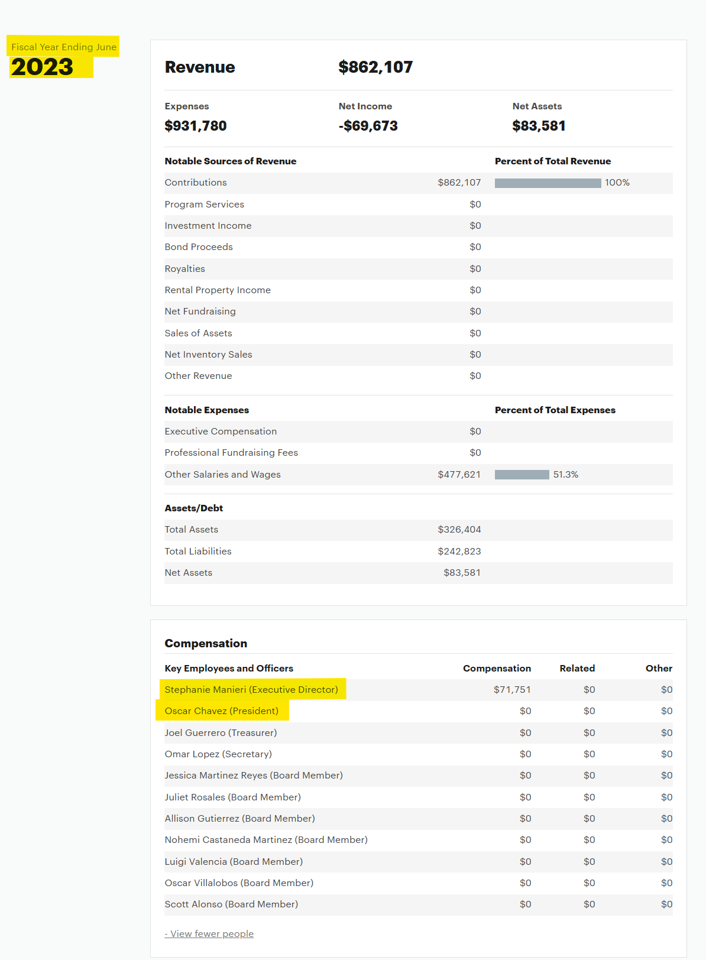Click the Key Employees and Officers header
Image resolution: width=706 pixels, height=960 pixels.
(x=229, y=668)
